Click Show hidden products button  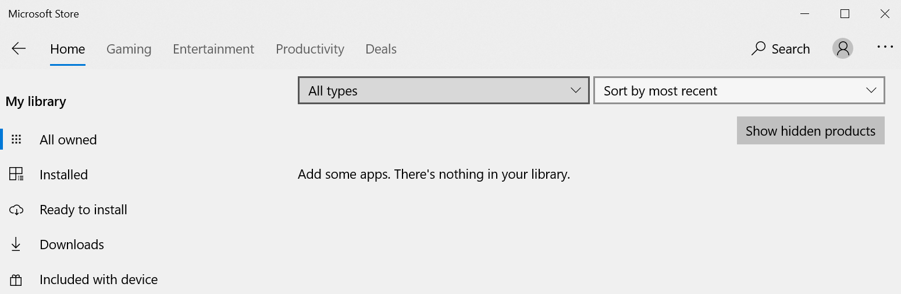(x=811, y=131)
